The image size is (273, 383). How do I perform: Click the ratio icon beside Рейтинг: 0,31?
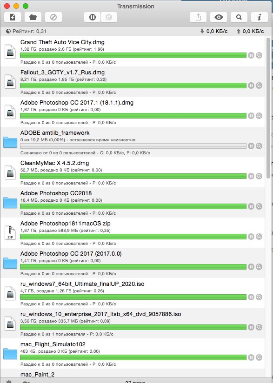point(8,31)
